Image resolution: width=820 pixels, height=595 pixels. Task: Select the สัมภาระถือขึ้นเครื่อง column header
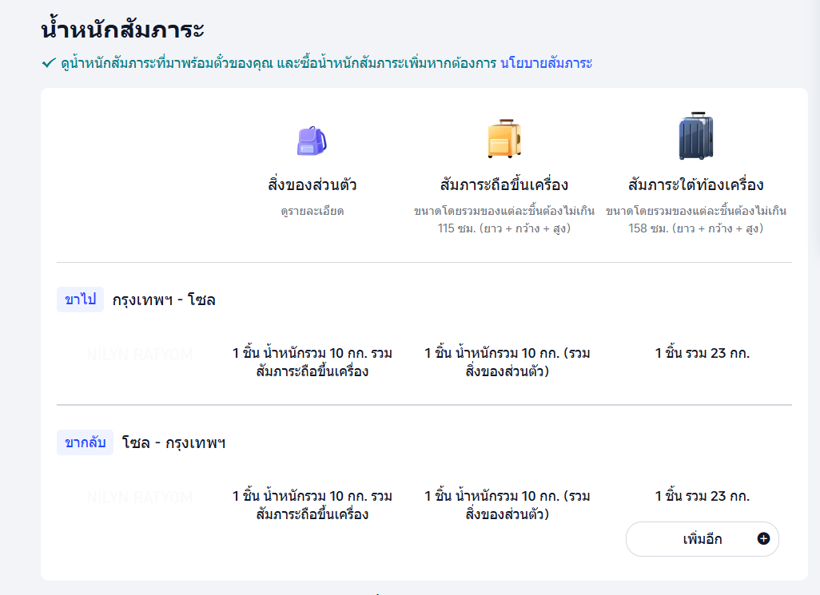(x=505, y=182)
